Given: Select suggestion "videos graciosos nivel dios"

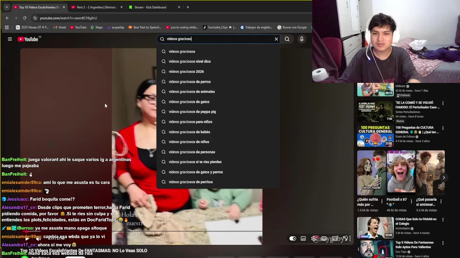Looking at the screenshot, I should click(218, 61).
